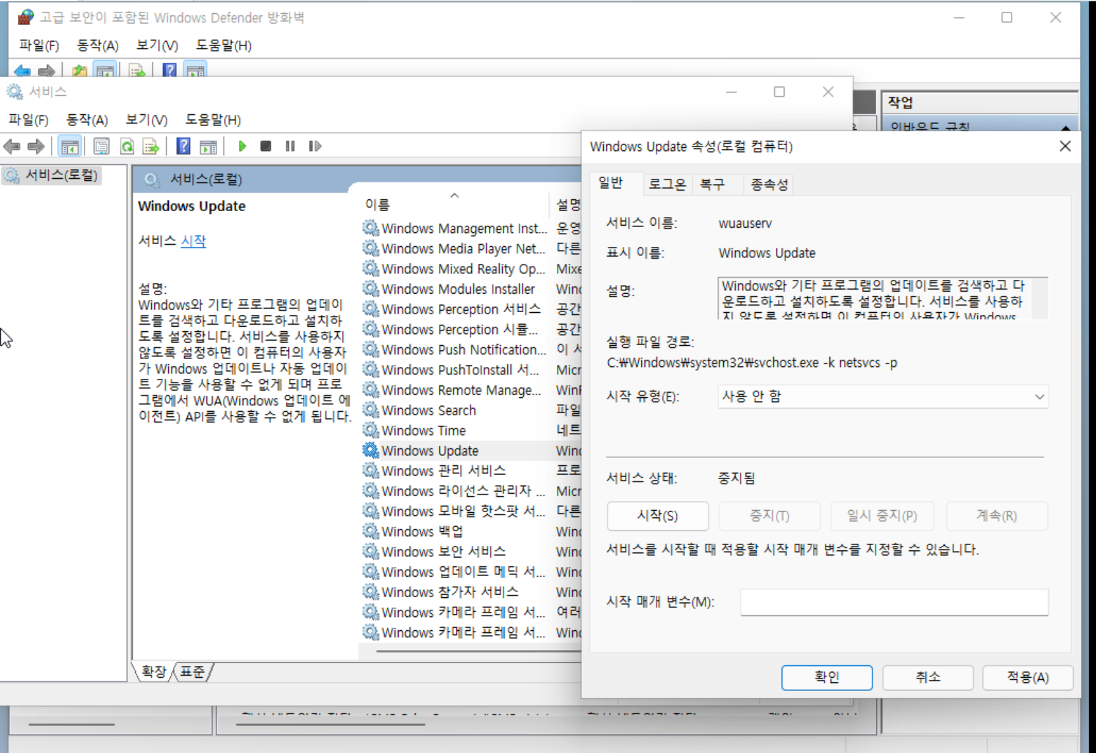The image size is (1096, 753).
Task: Open Help icon in Services toolbar
Action: point(183,147)
